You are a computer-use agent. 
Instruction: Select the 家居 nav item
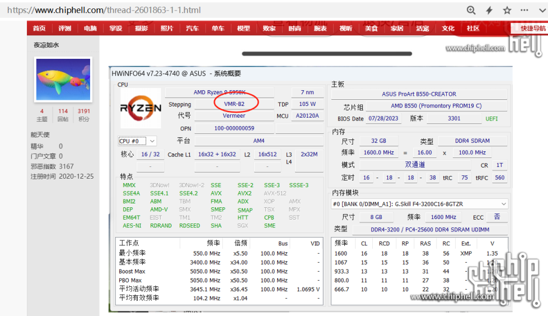(x=397, y=29)
